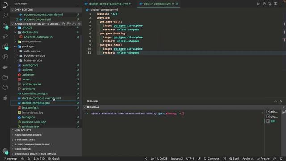Change indentation Spaces: 2 setting
The width and height of the screenshot is (286, 161).
(177, 159)
